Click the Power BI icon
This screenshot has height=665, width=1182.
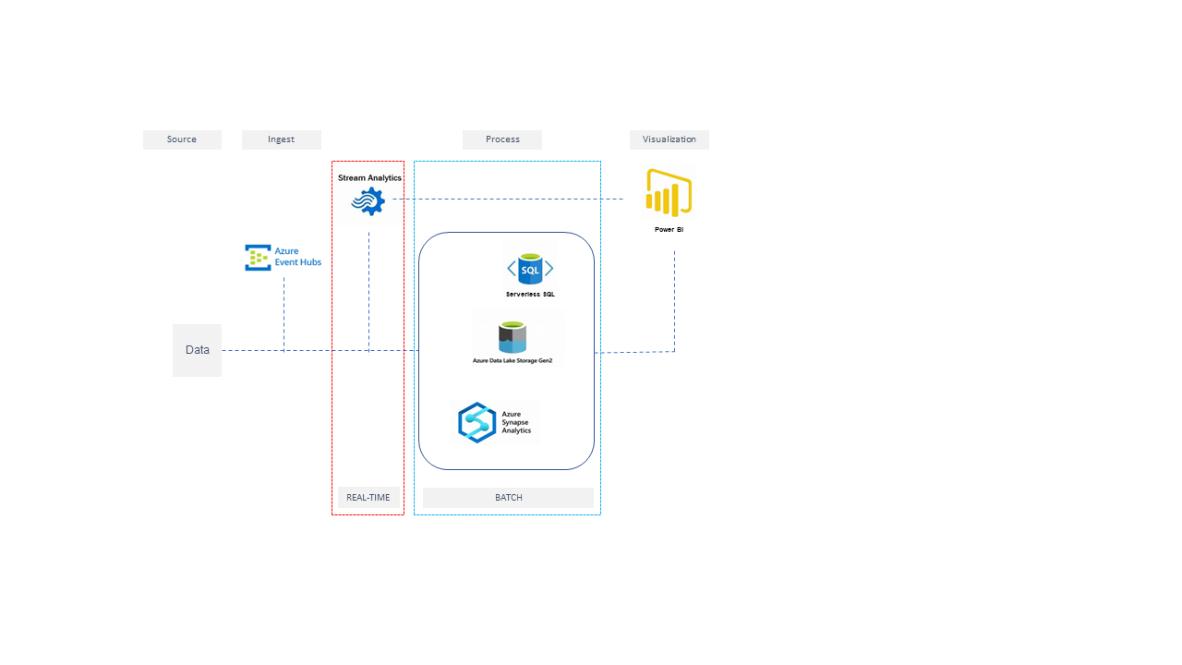pyautogui.click(x=669, y=193)
